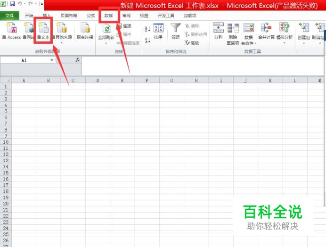Select row 20 header
Screen dimensions: 326x247
coord(6,204)
